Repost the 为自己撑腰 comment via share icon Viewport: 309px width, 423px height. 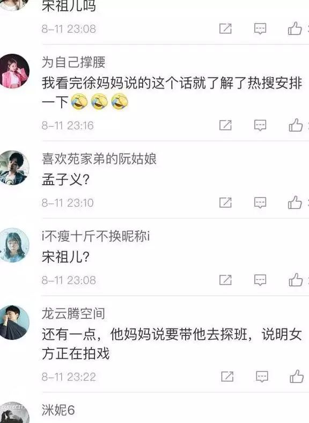click(225, 125)
